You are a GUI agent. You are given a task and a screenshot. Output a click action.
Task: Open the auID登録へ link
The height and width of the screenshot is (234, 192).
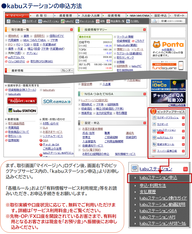[168, 49]
